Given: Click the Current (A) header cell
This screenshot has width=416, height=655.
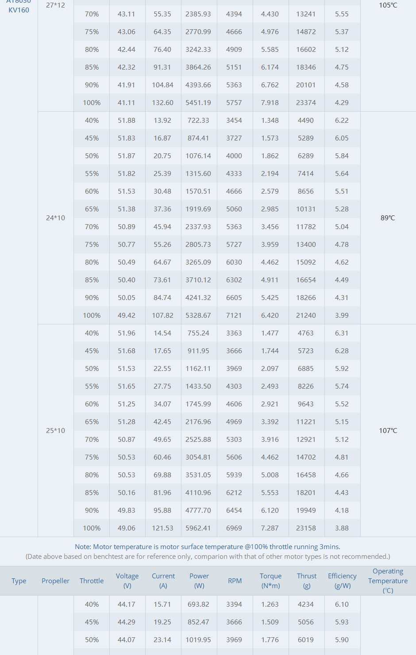Looking at the screenshot, I should tap(163, 581).
